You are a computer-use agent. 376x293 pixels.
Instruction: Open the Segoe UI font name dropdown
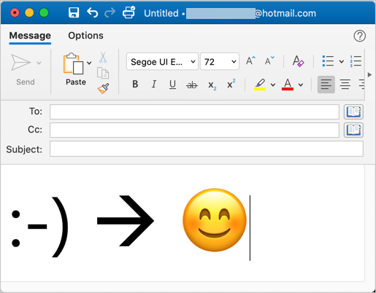click(x=162, y=61)
